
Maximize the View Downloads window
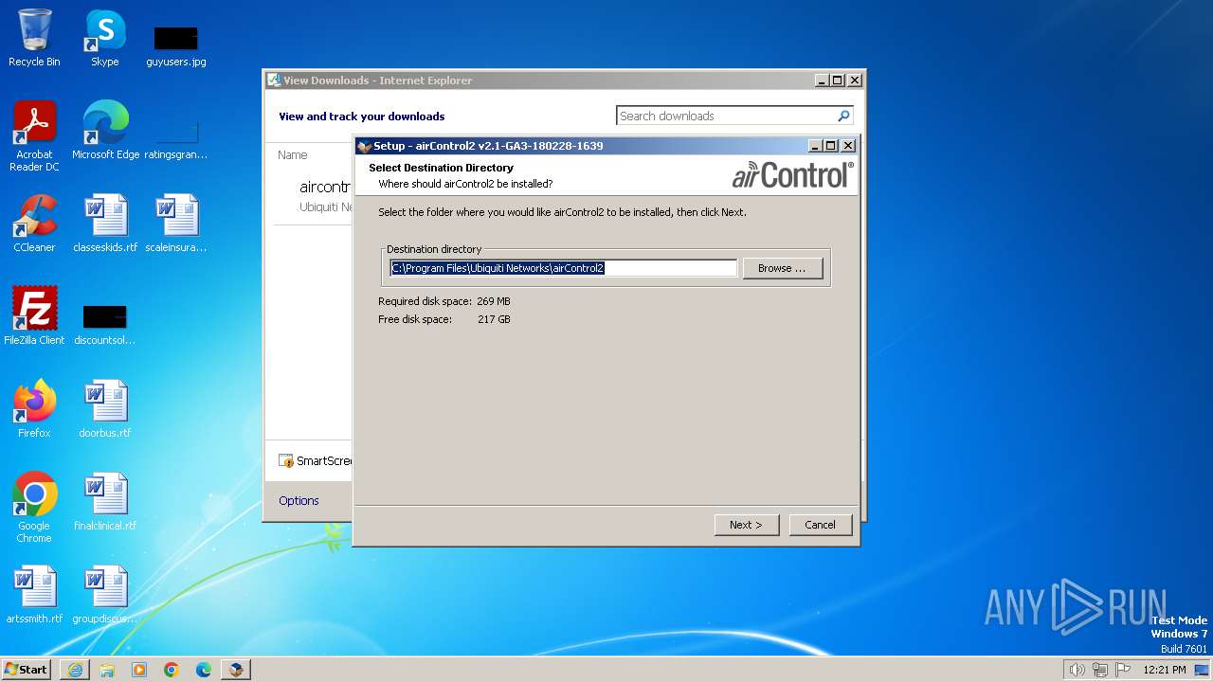tap(838, 81)
